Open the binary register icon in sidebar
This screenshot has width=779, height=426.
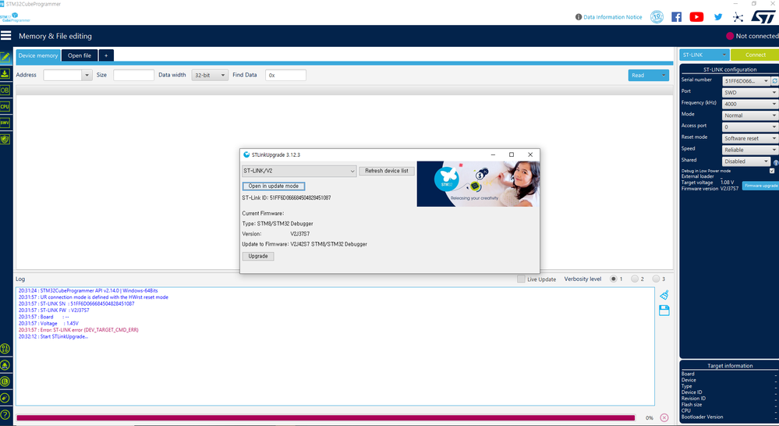(5, 349)
